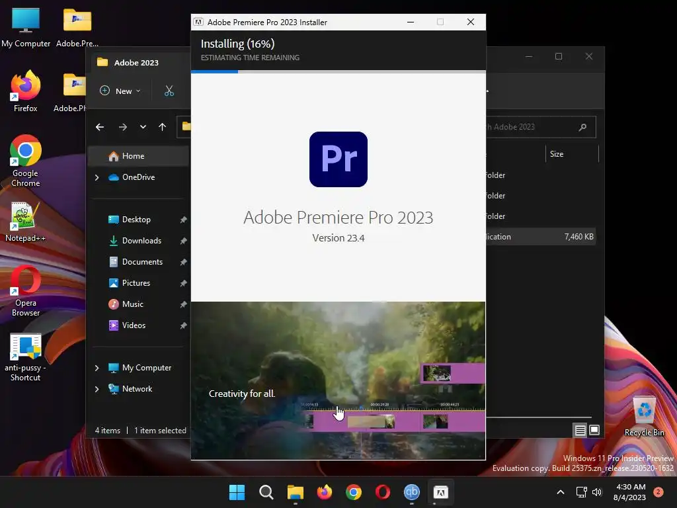Viewport: 677px width, 508px height.
Task: Expand the My Computer tree node
Action: [x=97, y=368]
